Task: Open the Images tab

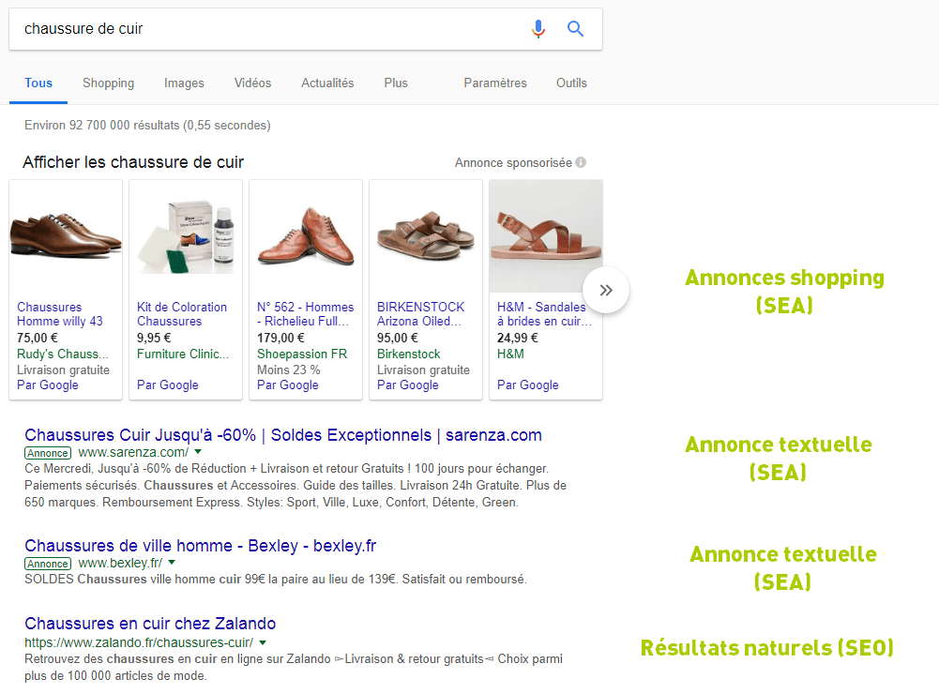Action: pyautogui.click(x=184, y=83)
